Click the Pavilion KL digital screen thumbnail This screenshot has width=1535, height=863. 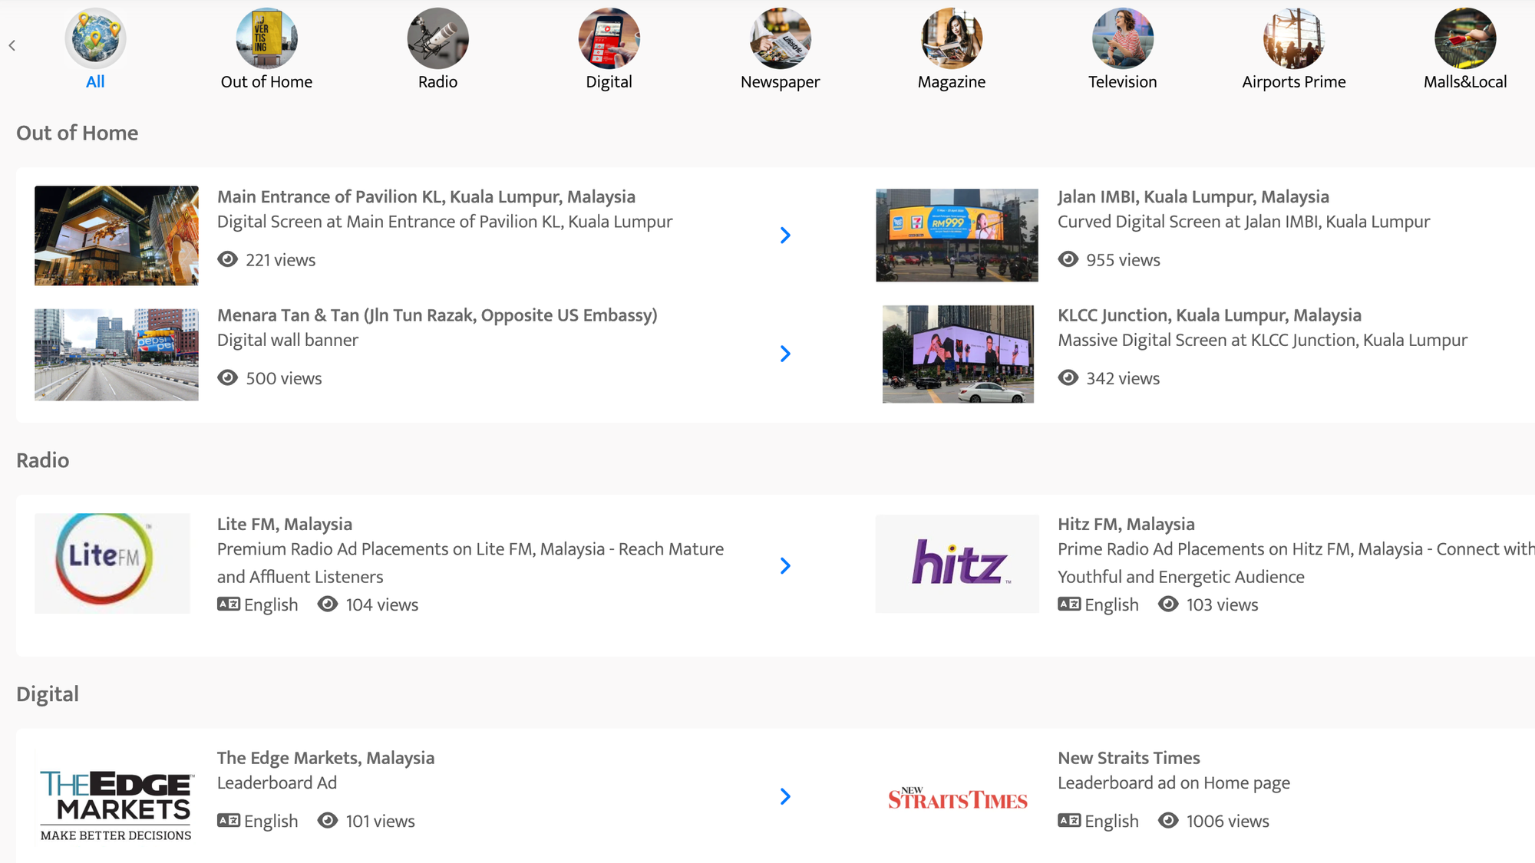click(x=117, y=236)
